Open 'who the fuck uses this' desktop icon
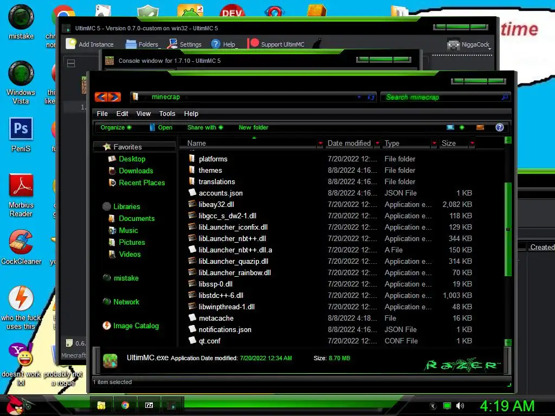555x416 pixels. point(21,308)
